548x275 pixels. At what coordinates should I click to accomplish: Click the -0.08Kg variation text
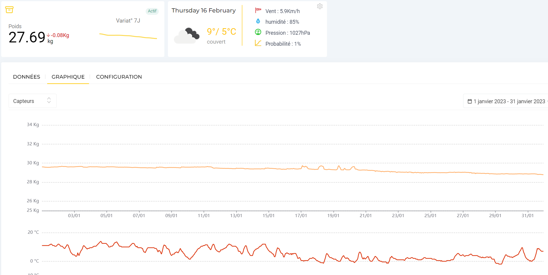[x=60, y=35]
